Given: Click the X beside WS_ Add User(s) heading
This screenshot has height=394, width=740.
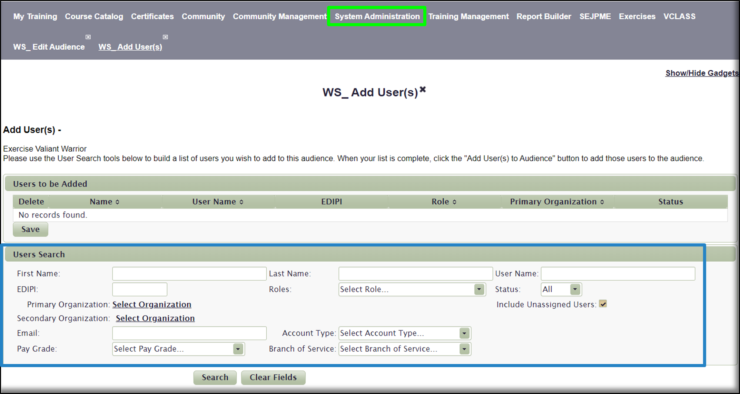Looking at the screenshot, I should (423, 90).
